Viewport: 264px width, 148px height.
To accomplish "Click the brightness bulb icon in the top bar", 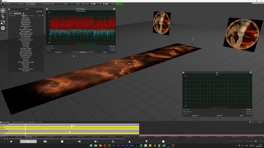I will pos(91,4).
